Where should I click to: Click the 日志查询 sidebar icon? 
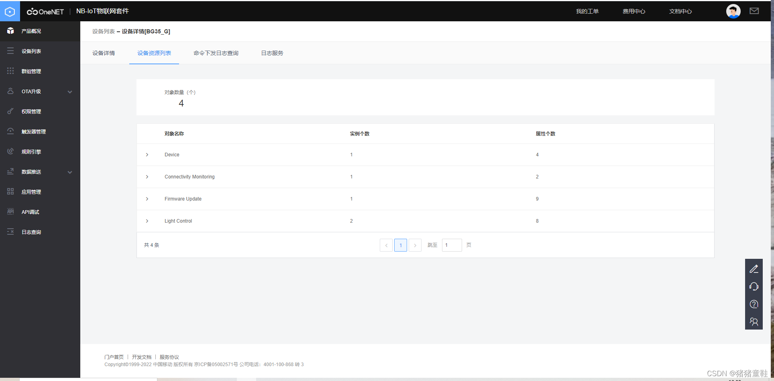coord(10,232)
